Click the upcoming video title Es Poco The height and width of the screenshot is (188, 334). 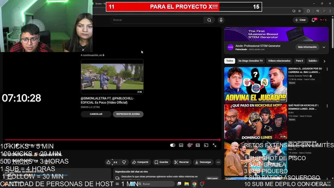pyautogui.click(x=107, y=100)
